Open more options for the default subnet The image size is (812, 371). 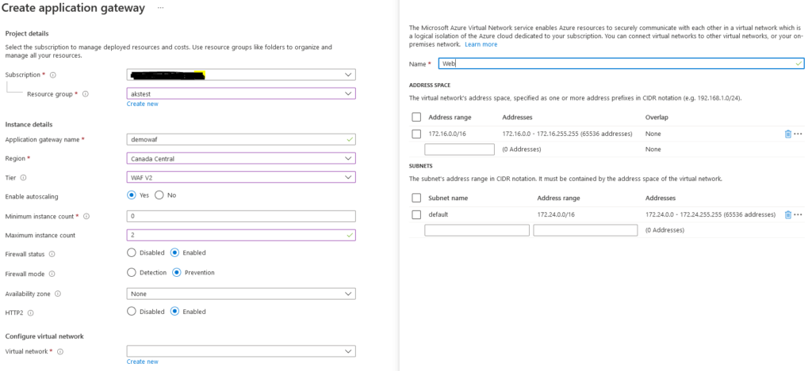pos(799,215)
